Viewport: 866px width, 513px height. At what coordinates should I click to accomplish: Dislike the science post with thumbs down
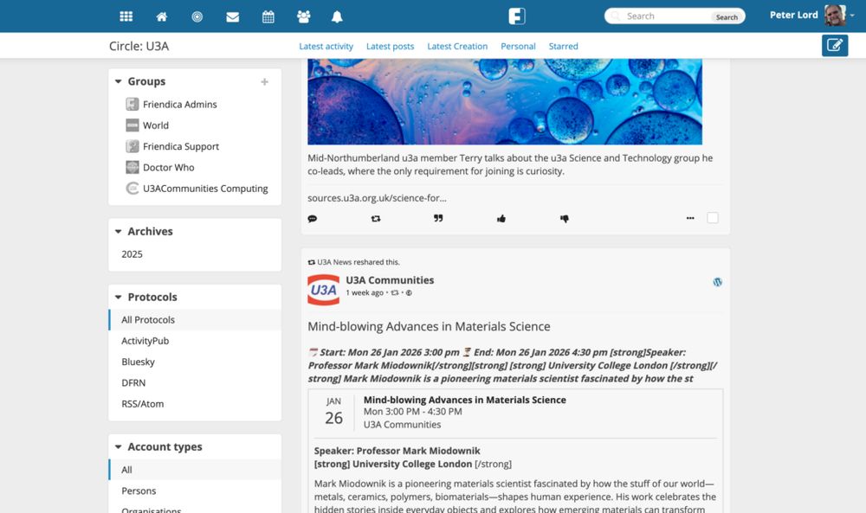point(564,219)
